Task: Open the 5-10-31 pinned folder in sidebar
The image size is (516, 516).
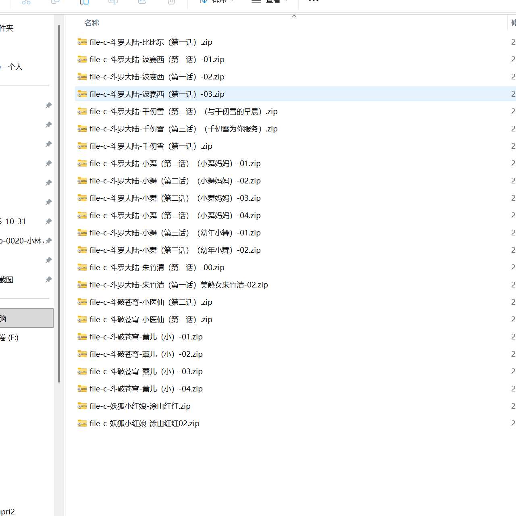Action: 13,221
